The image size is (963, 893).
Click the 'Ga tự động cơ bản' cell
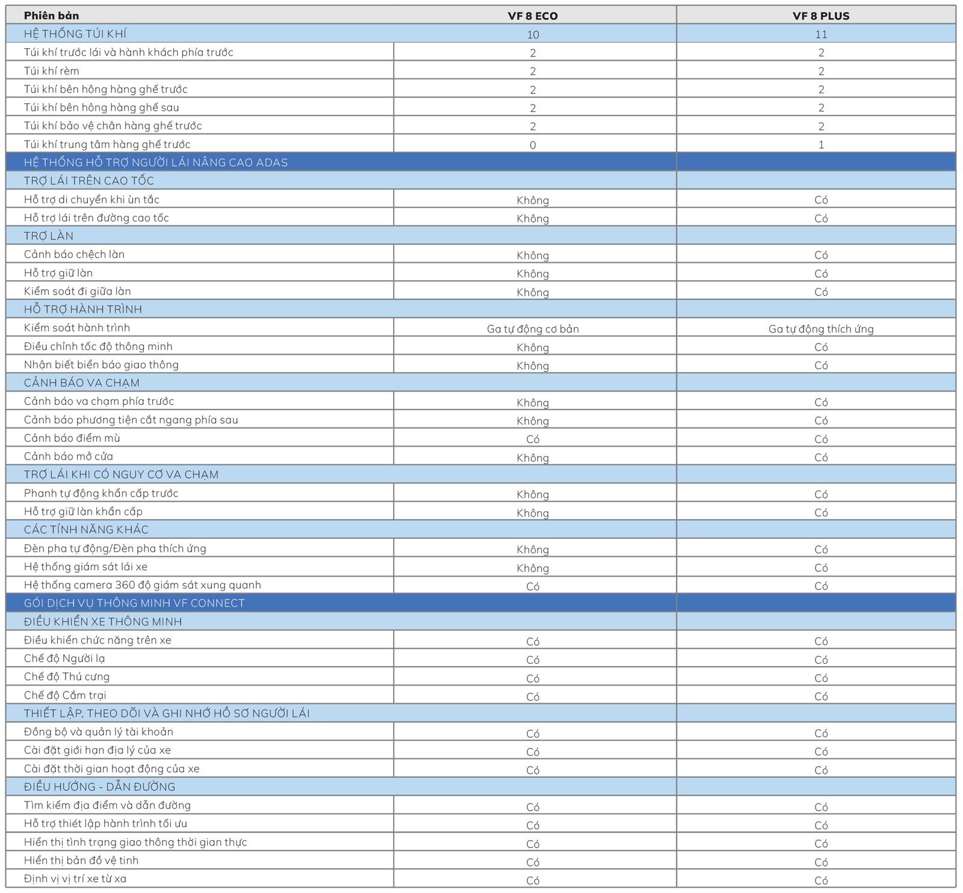(533, 329)
